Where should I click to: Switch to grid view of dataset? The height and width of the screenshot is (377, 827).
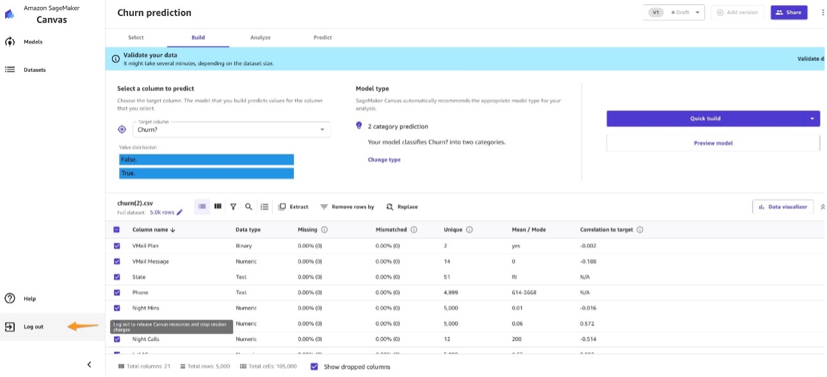click(218, 207)
